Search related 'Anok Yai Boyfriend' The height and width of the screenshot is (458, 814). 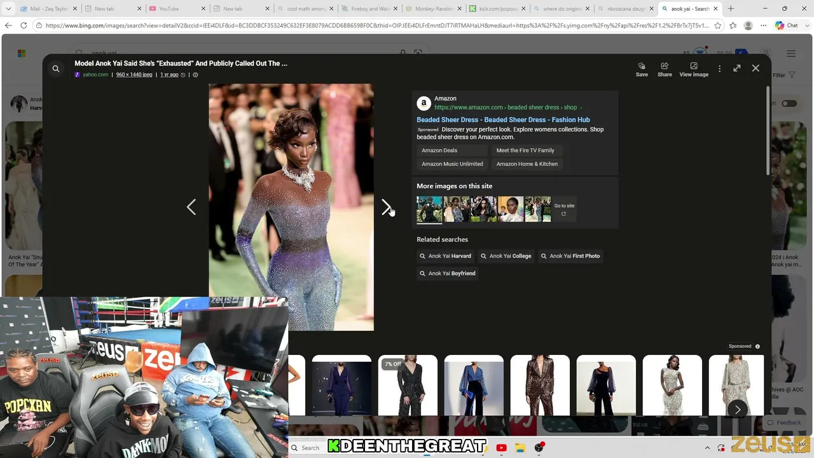[x=448, y=274]
